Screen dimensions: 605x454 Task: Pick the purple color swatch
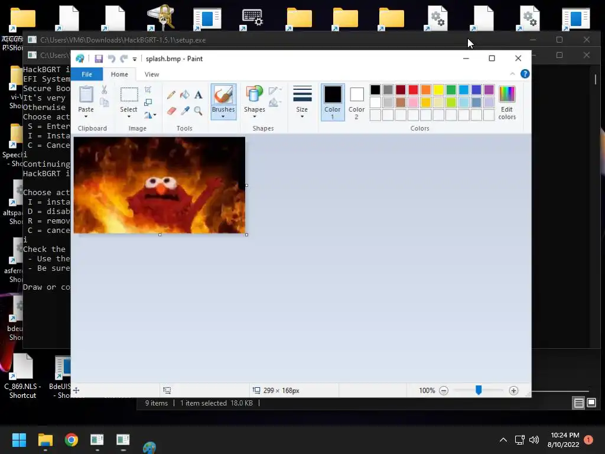click(489, 90)
